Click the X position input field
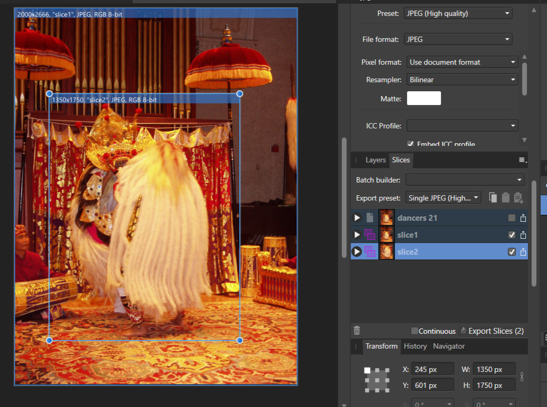Image resolution: width=547 pixels, height=407 pixels. (432, 369)
